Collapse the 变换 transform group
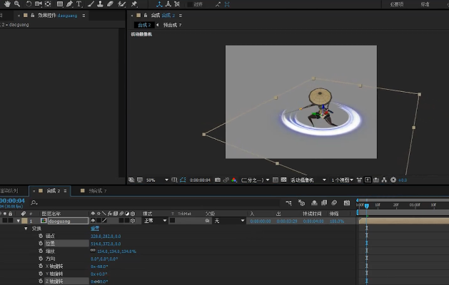The height and width of the screenshot is (285, 449). pos(26,229)
